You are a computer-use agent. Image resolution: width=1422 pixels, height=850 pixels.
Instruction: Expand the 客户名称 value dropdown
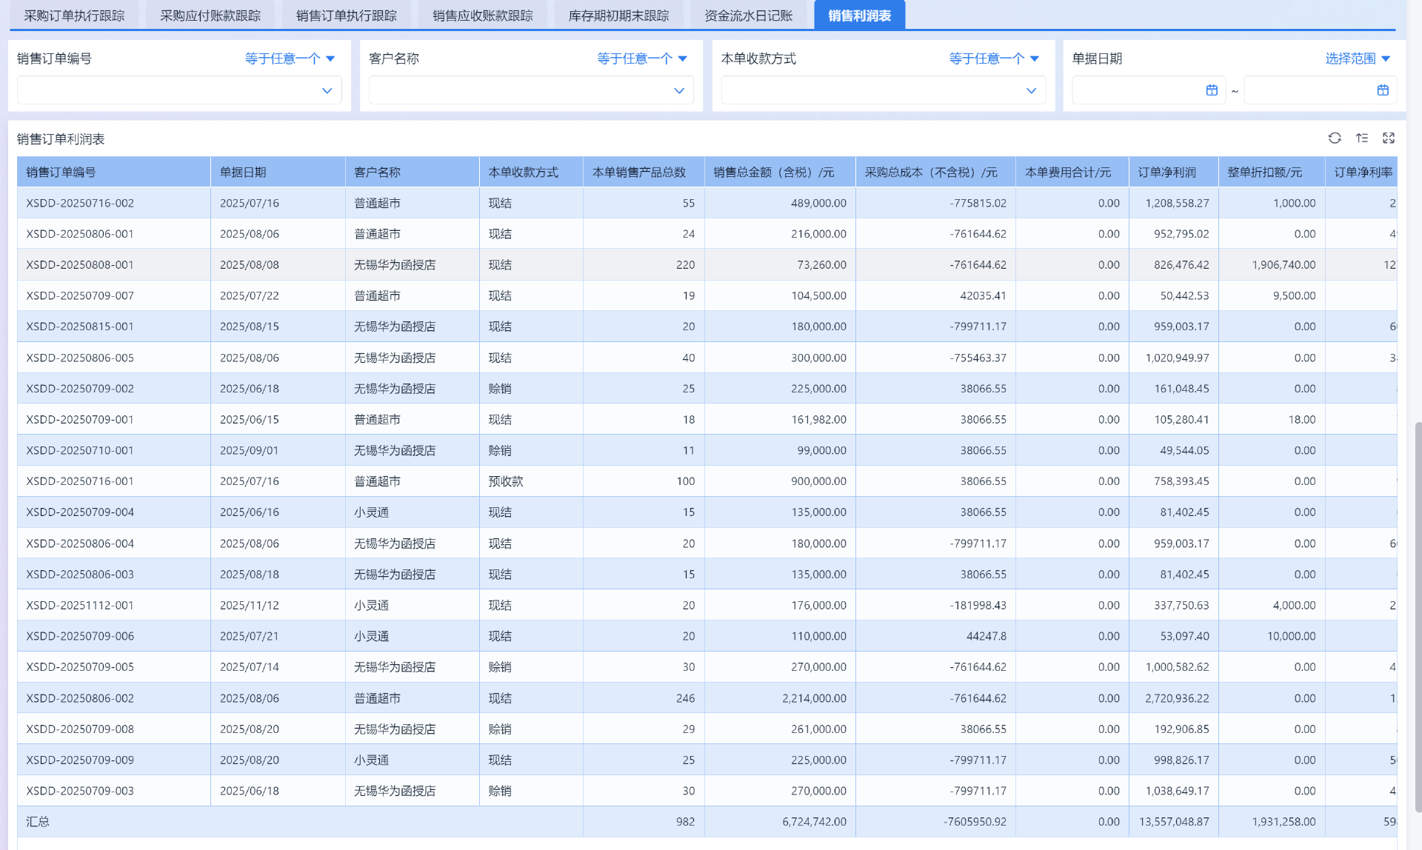678,90
